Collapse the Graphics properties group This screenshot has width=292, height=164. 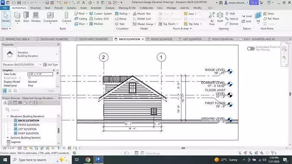pos(54,70)
